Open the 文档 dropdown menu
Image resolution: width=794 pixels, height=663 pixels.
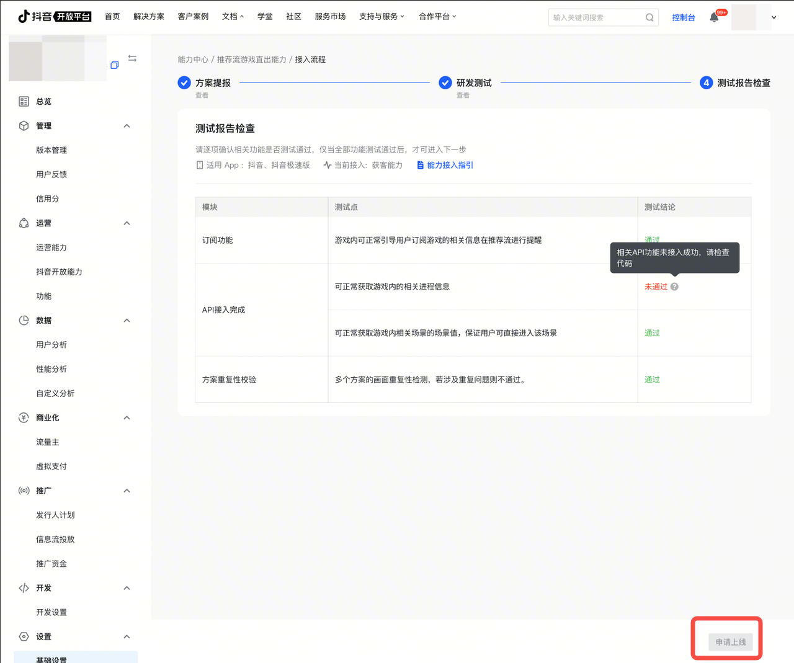click(233, 17)
